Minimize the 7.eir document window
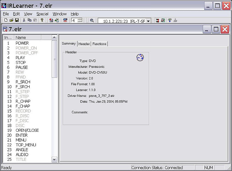 (x=207, y=29)
